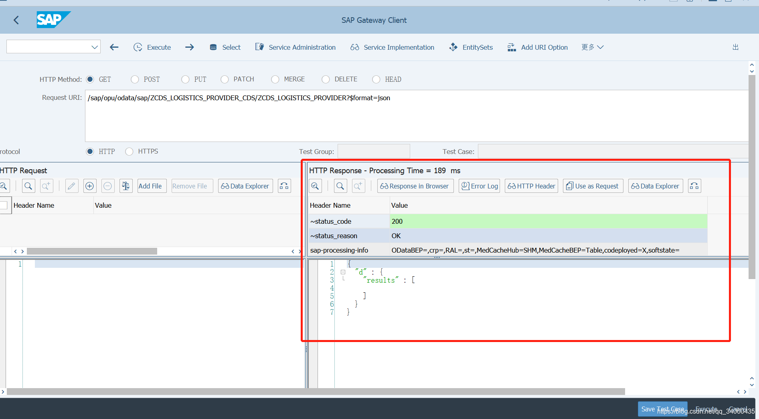
Task: Click the sap-processing-info row
Action: pyautogui.click(x=508, y=250)
